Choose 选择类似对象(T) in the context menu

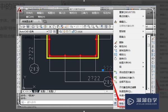click(129, 78)
